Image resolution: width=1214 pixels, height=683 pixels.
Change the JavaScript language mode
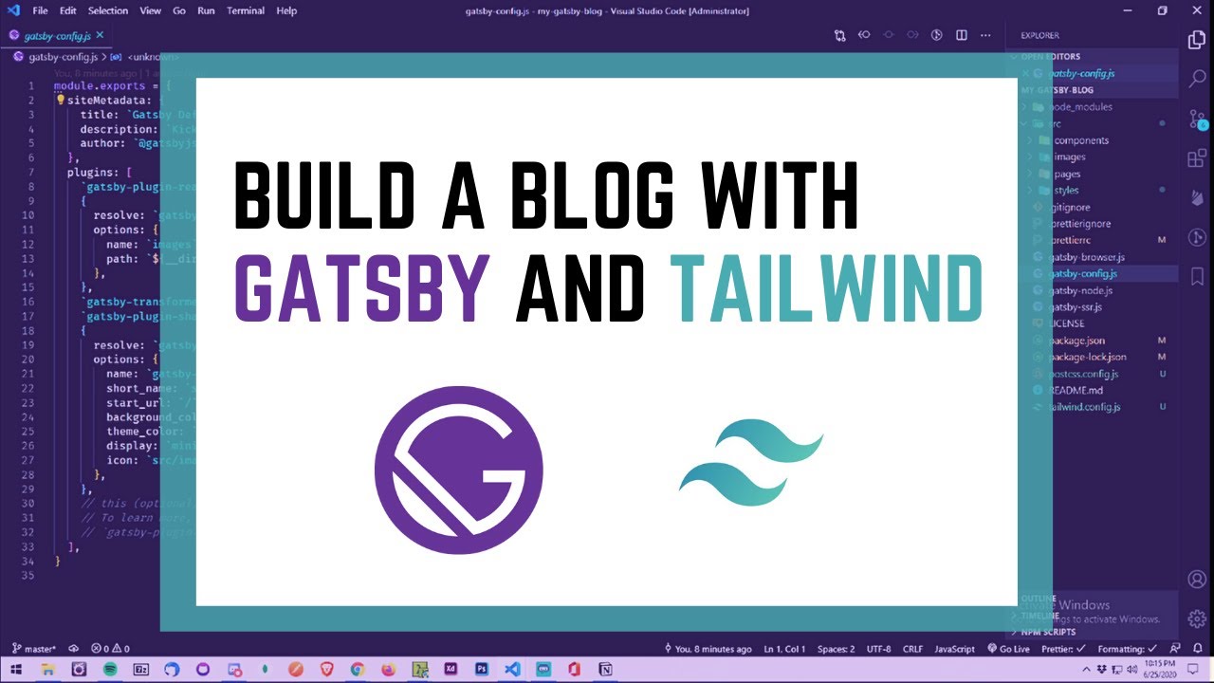954,649
